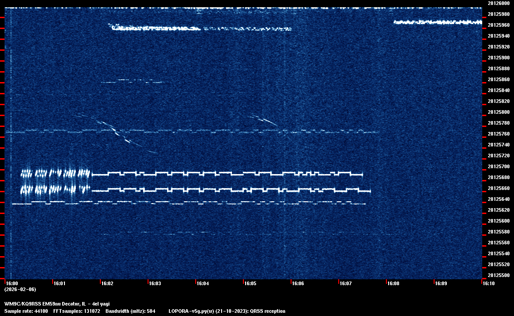Click the 28125800 frequency scale value
This screenshot has width=514, height=316.
498,112
